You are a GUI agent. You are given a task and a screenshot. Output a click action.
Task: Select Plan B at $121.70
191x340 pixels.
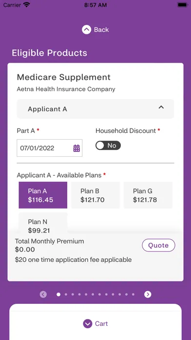[x=95, y=195]
